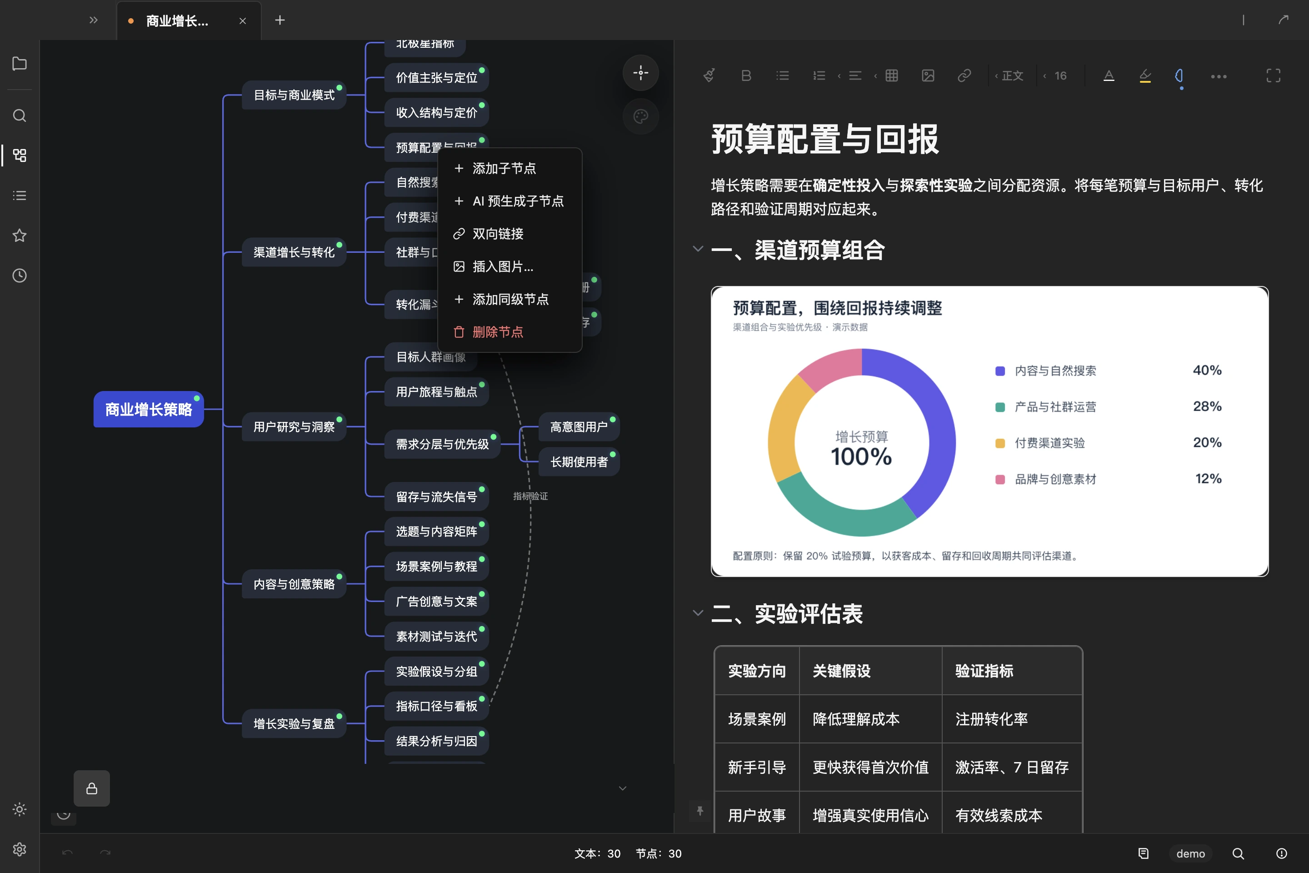The image size is (1309, 873).
Task: Open mind map theme palette icon
Action: (x=640, y=116)
